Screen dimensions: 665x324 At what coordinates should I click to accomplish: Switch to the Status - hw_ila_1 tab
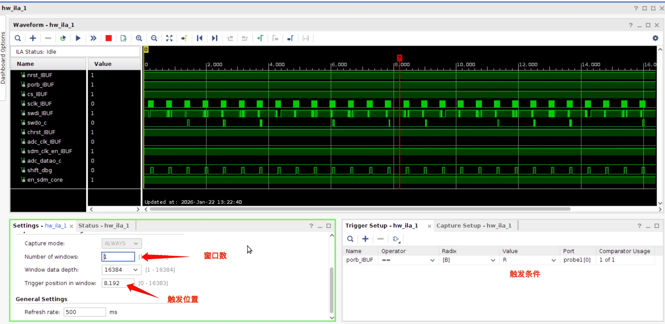pos(104,226)
